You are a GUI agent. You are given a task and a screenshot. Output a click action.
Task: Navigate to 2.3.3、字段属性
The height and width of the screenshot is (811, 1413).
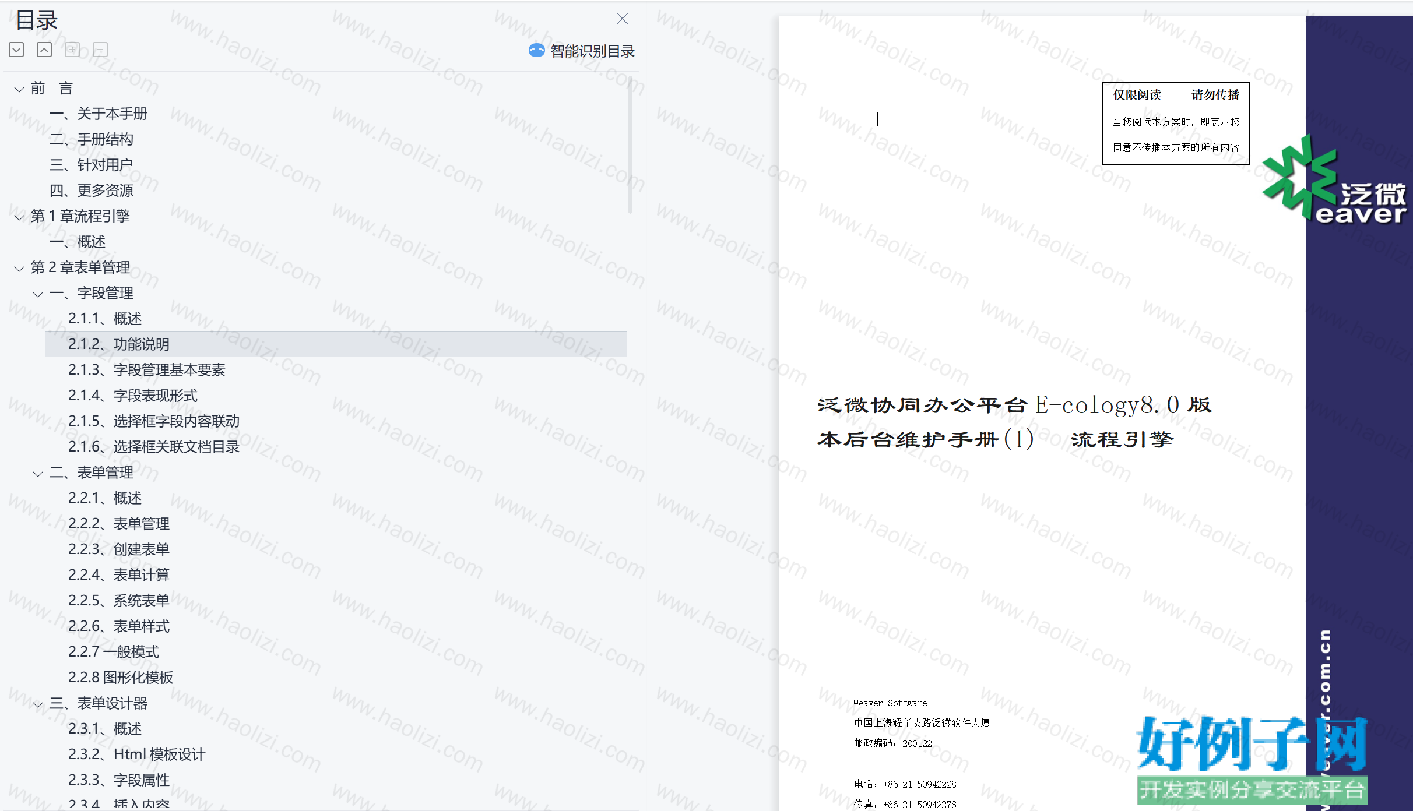pos(119,780)
